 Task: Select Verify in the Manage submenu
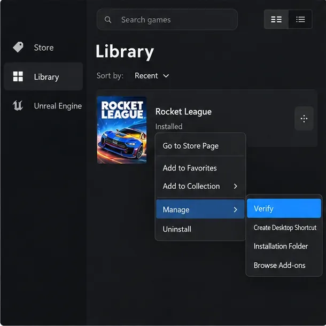coord(284,208)
